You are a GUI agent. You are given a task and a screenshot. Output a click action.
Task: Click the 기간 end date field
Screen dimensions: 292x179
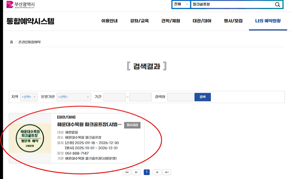(x=140, y=97)
